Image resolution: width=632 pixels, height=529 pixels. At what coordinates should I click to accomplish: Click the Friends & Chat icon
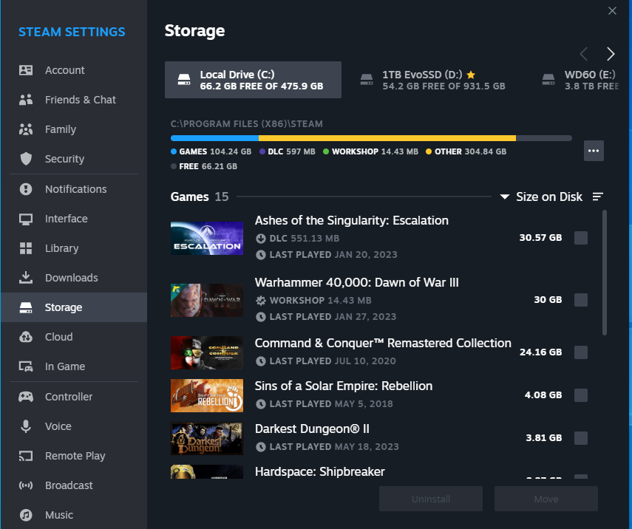tap(26, 100)
